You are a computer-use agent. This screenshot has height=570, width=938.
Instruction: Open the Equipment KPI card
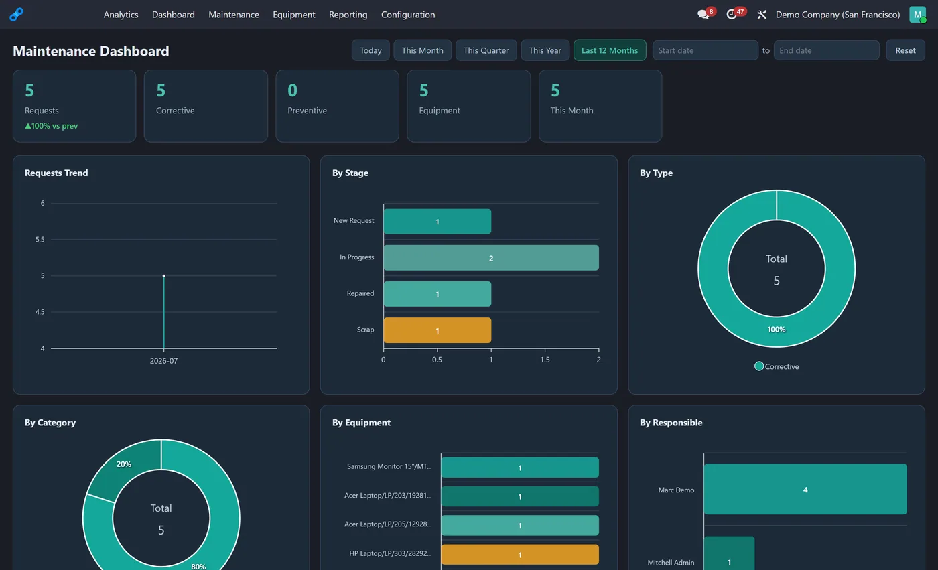[469, 106]
